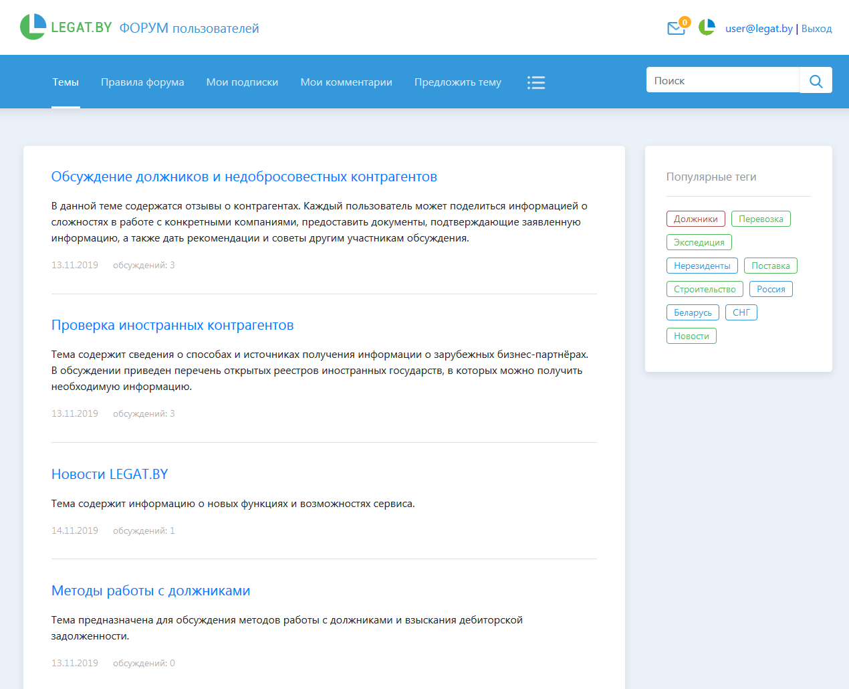Open topic Методы работы с должниками
This screenshot has width=849, height=689.
[150, 590]
